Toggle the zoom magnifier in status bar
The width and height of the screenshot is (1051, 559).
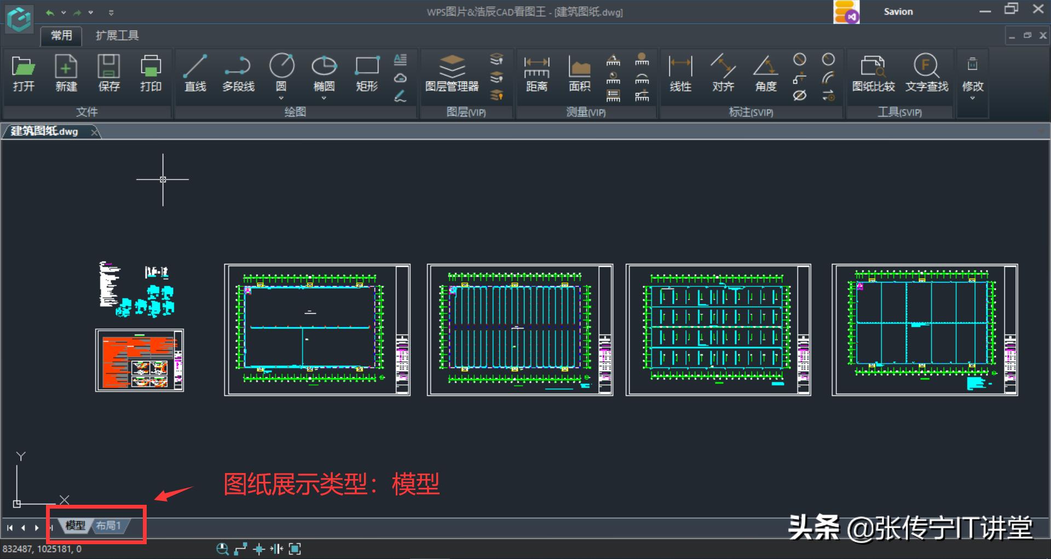[x=222, y=549]
